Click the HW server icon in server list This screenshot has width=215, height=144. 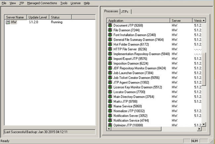(x=8, y=22)
